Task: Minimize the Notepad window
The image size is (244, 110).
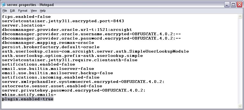Action: pyautogui.click(x=227, y=5)
